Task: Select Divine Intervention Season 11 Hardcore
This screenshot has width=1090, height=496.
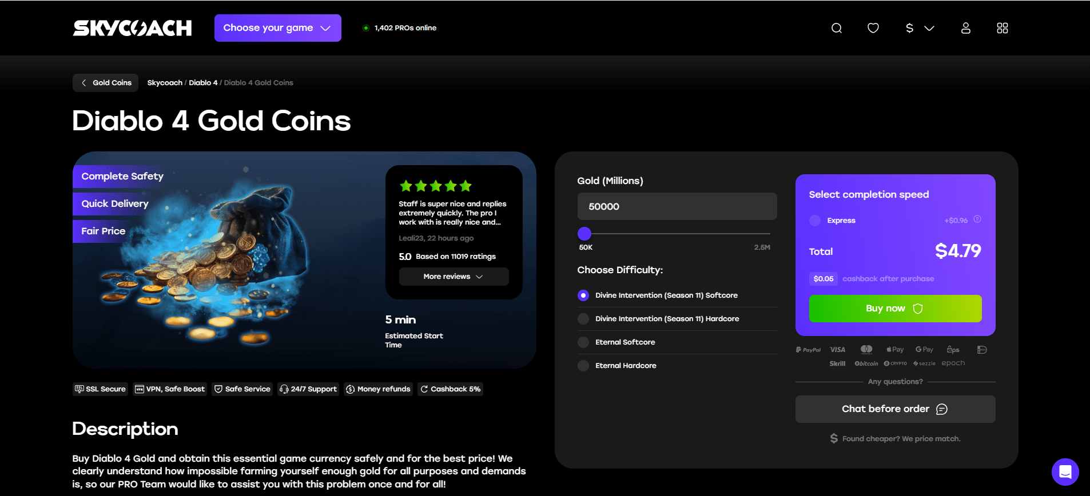Action: [583, 319]
